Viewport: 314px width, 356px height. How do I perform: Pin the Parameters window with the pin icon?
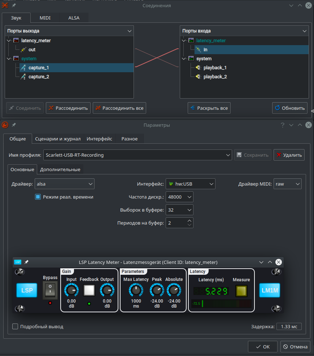click(14, 125)
